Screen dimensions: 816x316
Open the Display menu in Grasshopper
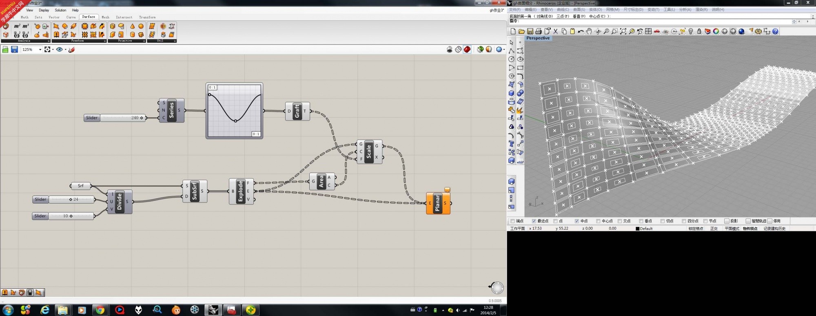point(44,10)
